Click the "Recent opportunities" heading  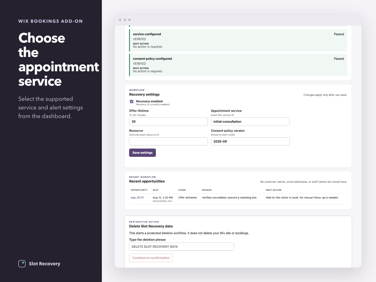pyautogui.click(x=147, y=181)
